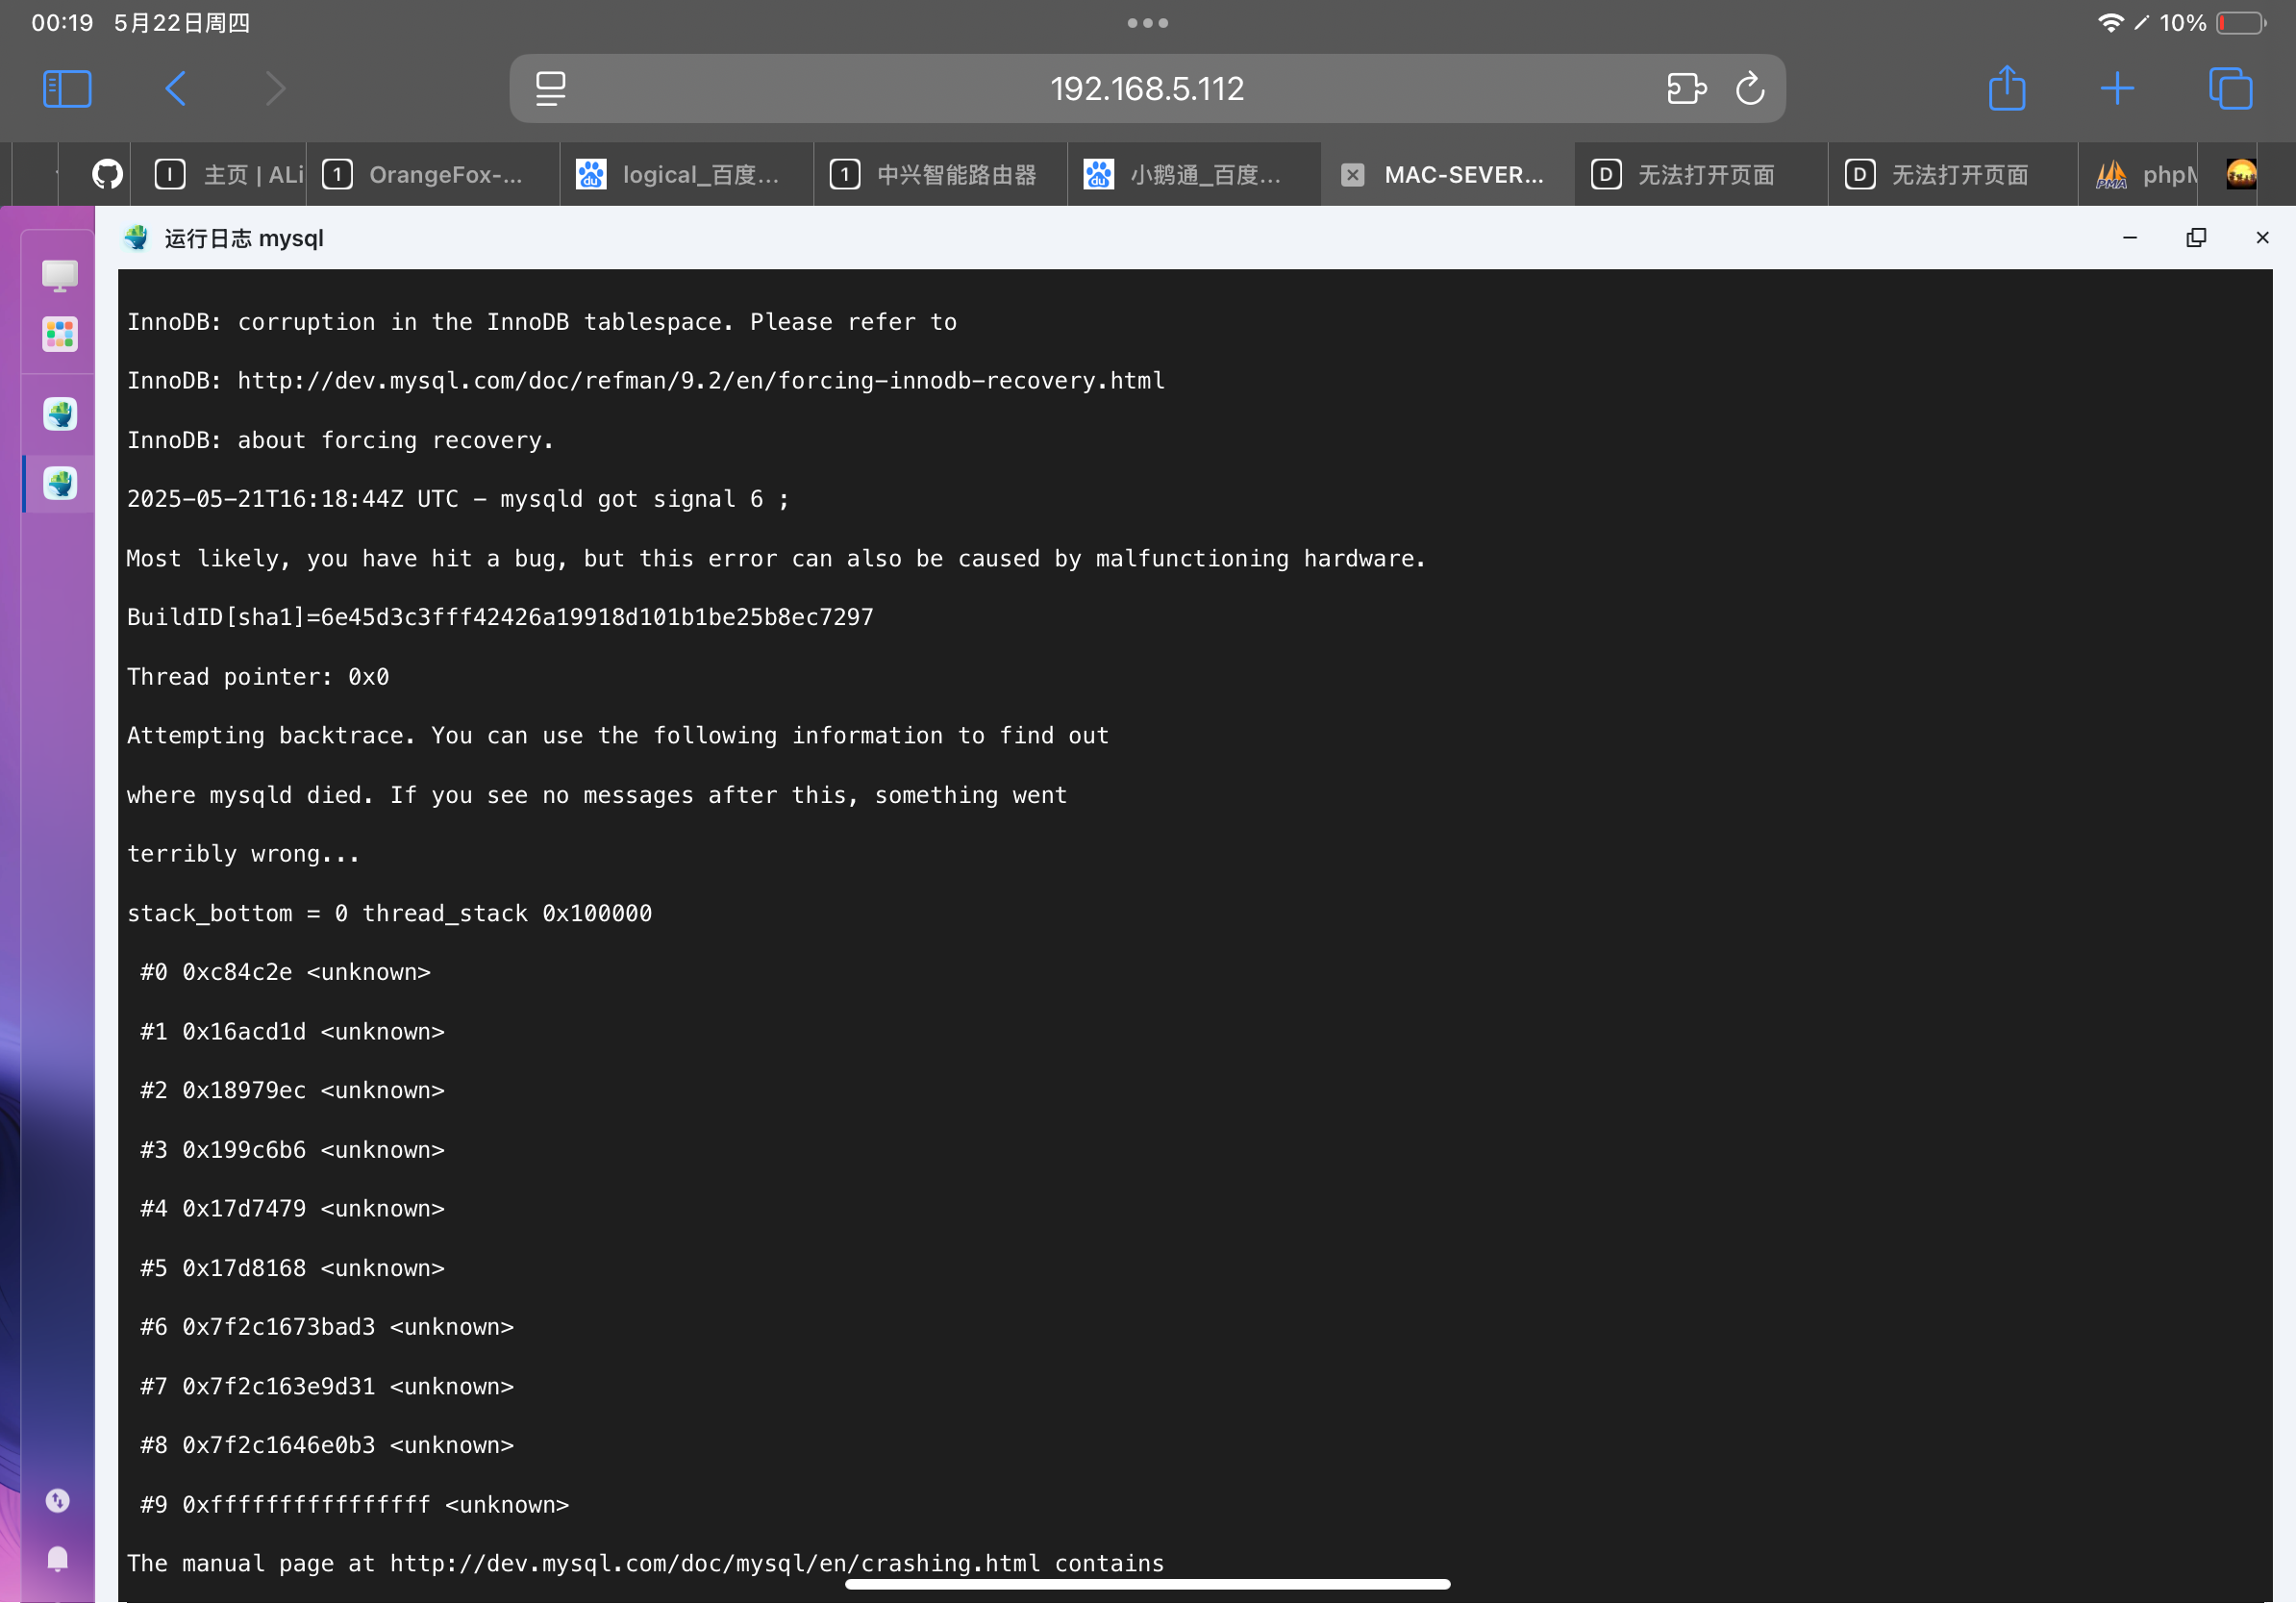Click backtrace frame #1 0x16acd1d
Screen dimensions: 2296x1604
292,1032
